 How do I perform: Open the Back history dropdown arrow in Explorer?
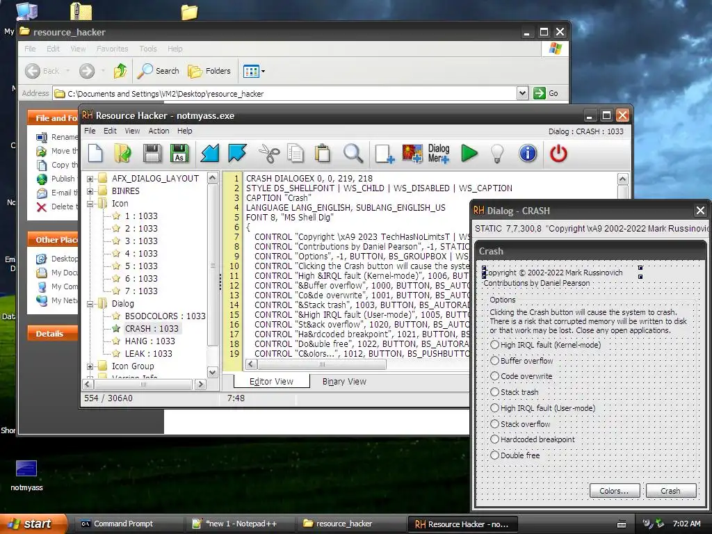point(67,71)
